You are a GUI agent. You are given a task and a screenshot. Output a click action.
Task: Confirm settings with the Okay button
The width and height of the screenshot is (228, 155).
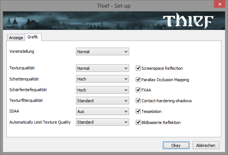click(176, 145)
